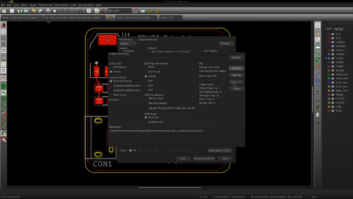Open the netlist NET icon
353x199 pixels.
[97, 11]
